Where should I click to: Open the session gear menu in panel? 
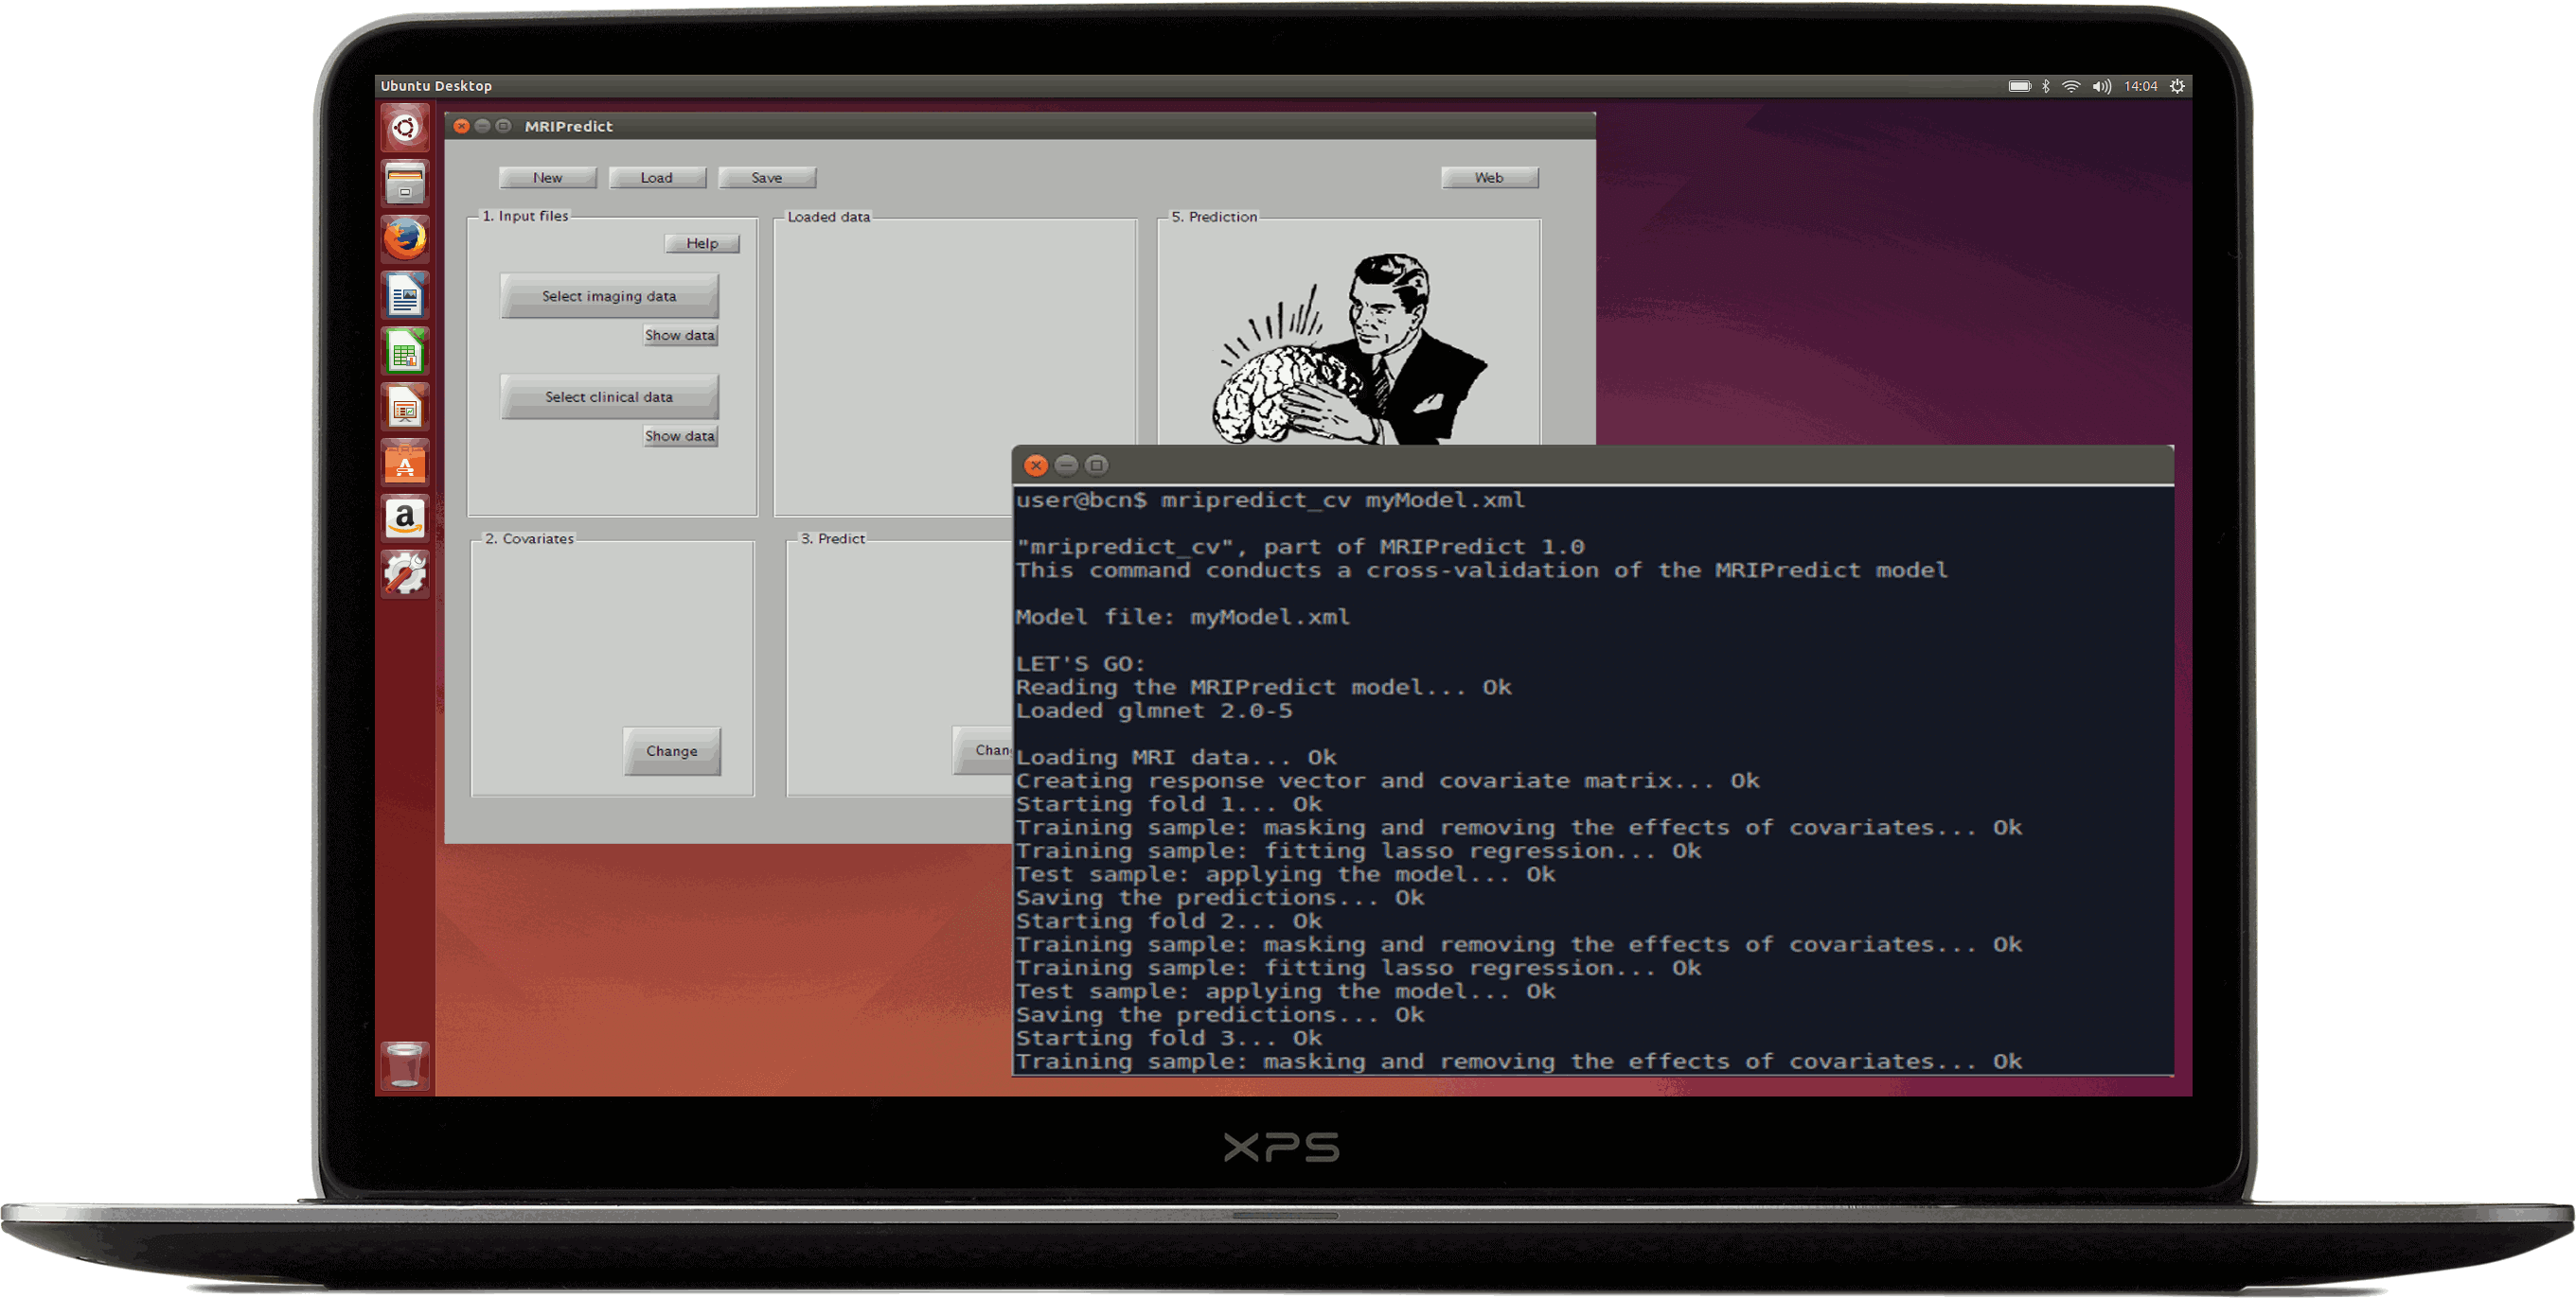[2177, 87]
